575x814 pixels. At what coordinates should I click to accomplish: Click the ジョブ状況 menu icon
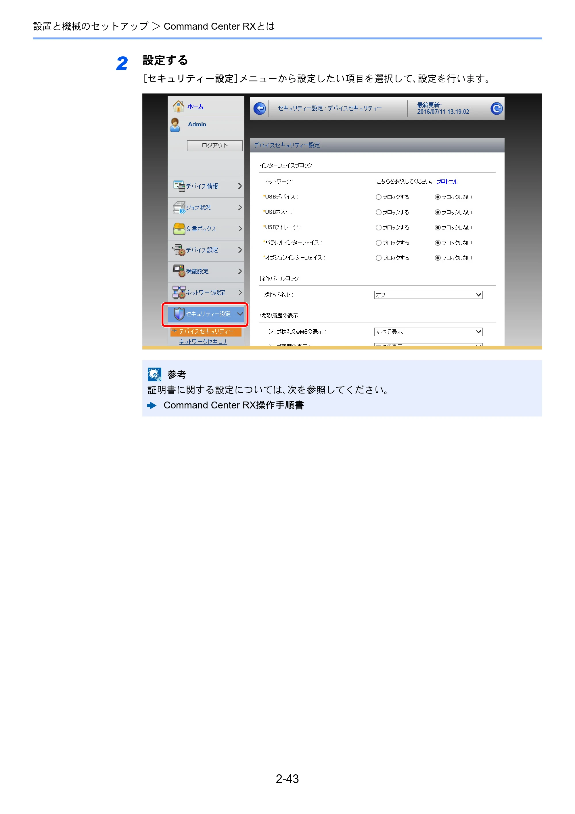179,207
